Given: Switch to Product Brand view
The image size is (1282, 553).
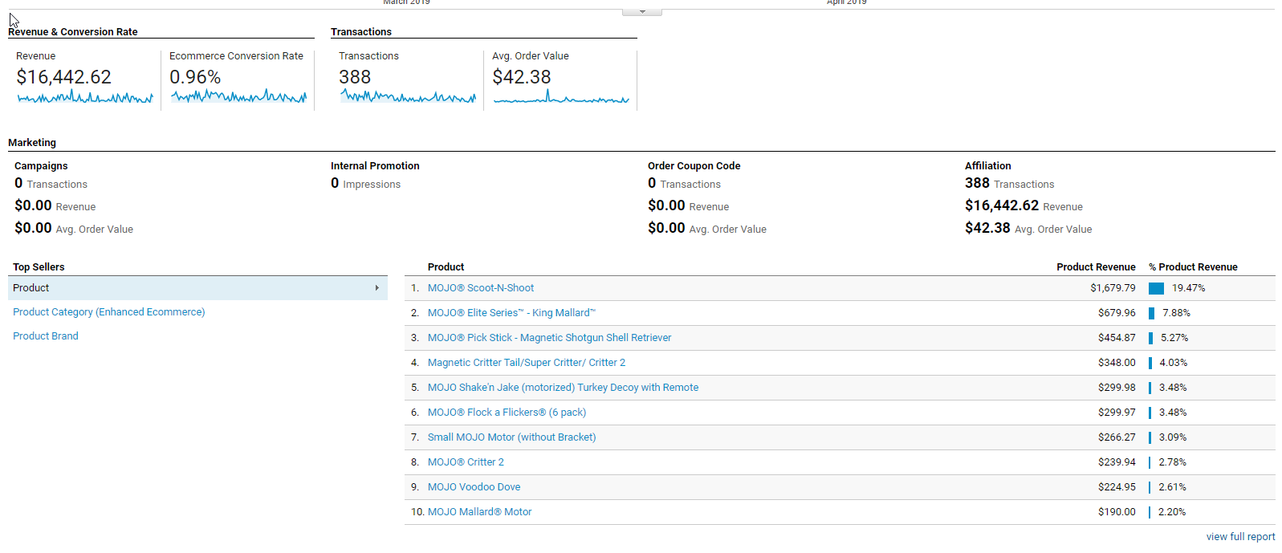Looking at the screenshot, I should [x=46, y=336].
